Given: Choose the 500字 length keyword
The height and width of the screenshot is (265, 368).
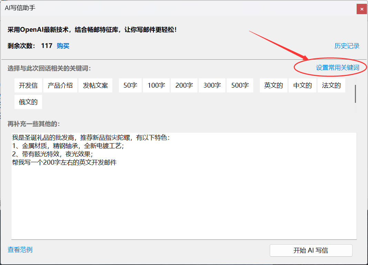Looking at the screenshot, I should (x=240, y=85).
